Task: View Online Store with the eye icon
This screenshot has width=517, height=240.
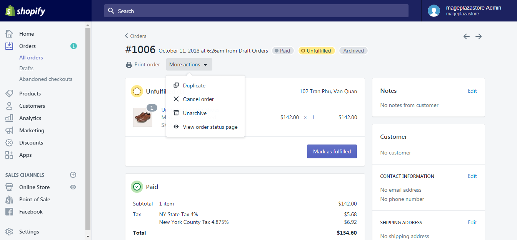Action: (x=73, y=187)
